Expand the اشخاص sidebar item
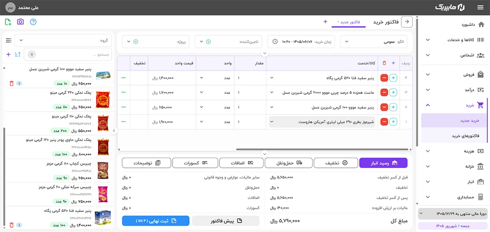490x232 pixels. click(454, 55)
